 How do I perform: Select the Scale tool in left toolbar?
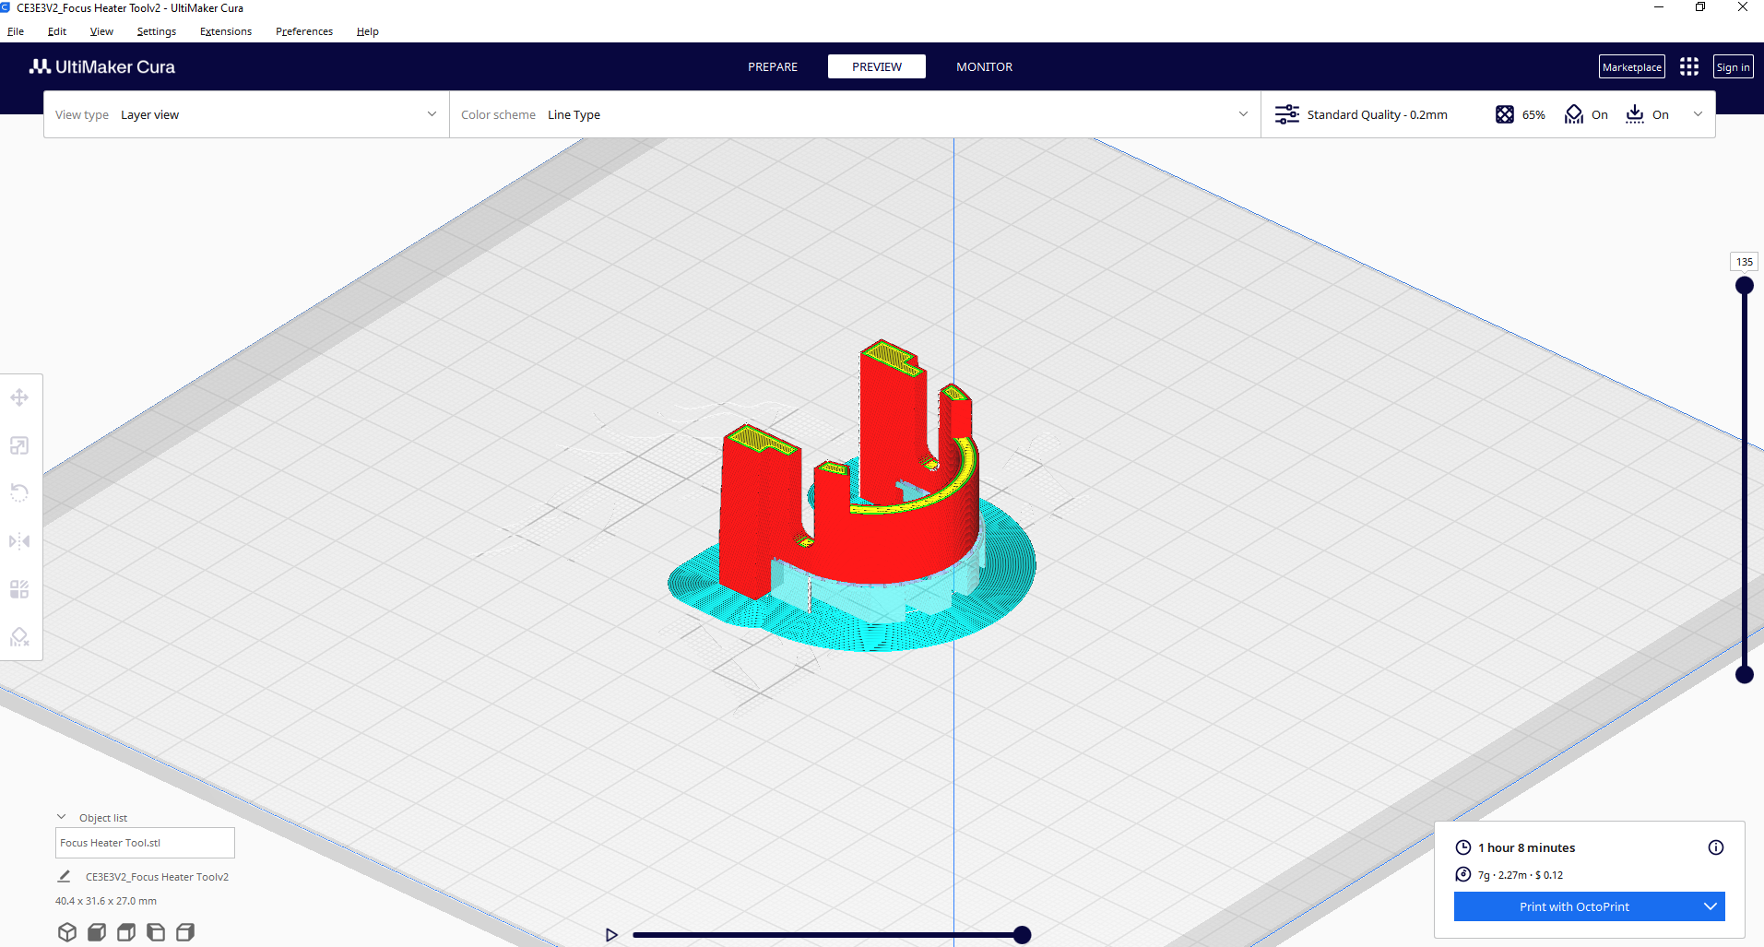[19, 445]
